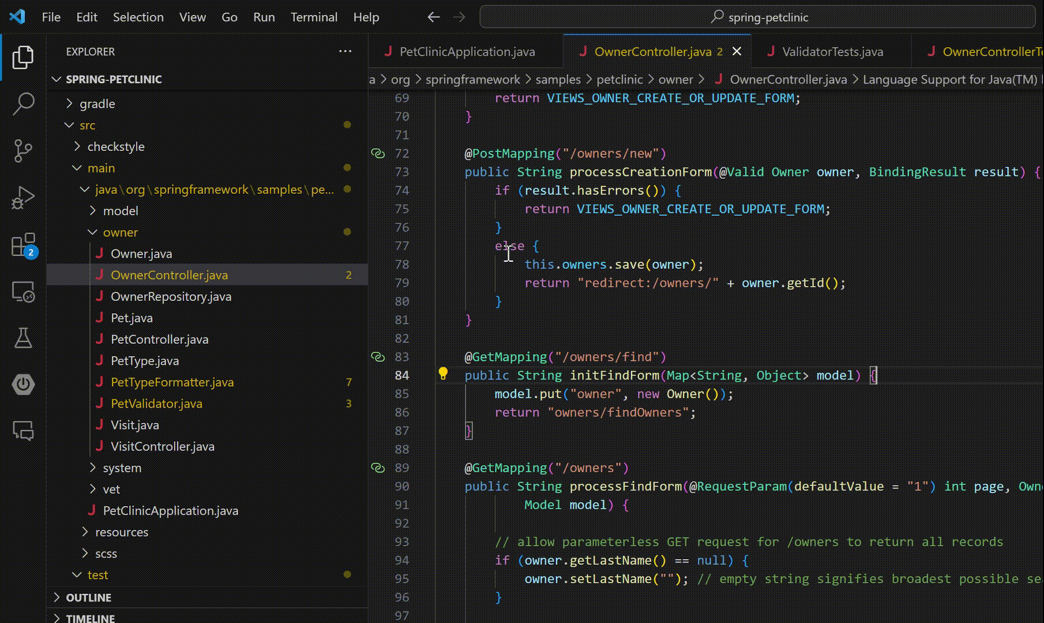Image resolution: width=1044 pixels, height=623 pixels.
Task: Open the Testing view flask icon
Action: 23,338
